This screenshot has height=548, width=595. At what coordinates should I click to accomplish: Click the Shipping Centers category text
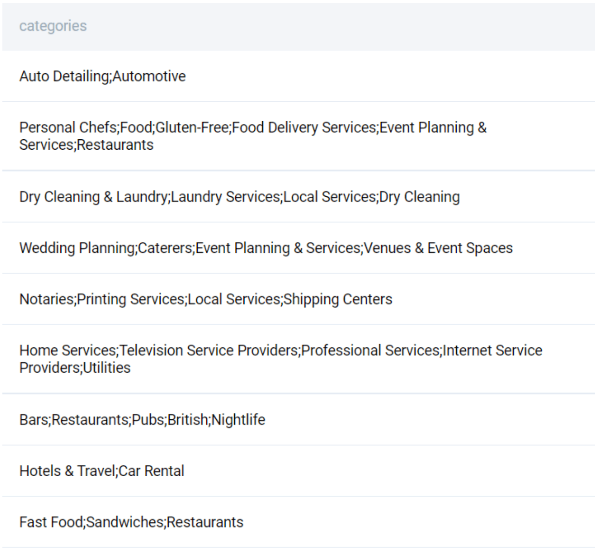338,299
